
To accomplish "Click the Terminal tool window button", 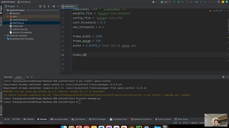I will [x=42, y=119].
